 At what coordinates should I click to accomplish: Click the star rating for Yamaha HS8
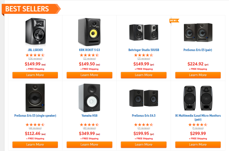(x=89, y=125)
